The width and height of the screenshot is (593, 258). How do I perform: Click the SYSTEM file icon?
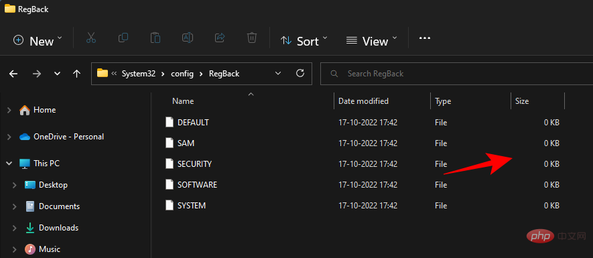(x=170, y=206)
